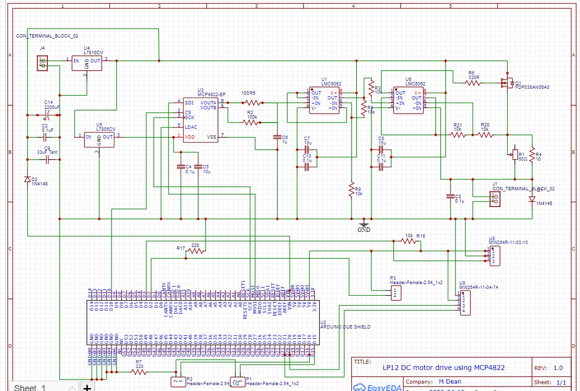Click title text 'LP12 DC motor drive using MCP4822'
This screenshot has height=391, width=580.
[x=444, y=368]
